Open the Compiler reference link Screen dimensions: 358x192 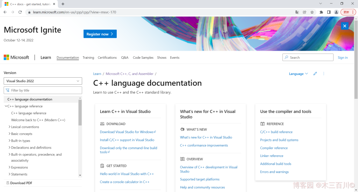pos(274,148)
